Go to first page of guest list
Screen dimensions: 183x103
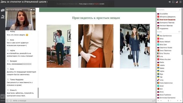point(158,100)
